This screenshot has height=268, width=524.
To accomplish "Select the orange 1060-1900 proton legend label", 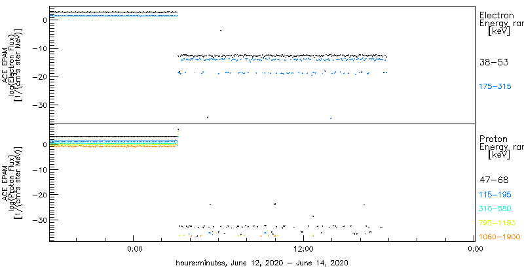I will point(500,237).
